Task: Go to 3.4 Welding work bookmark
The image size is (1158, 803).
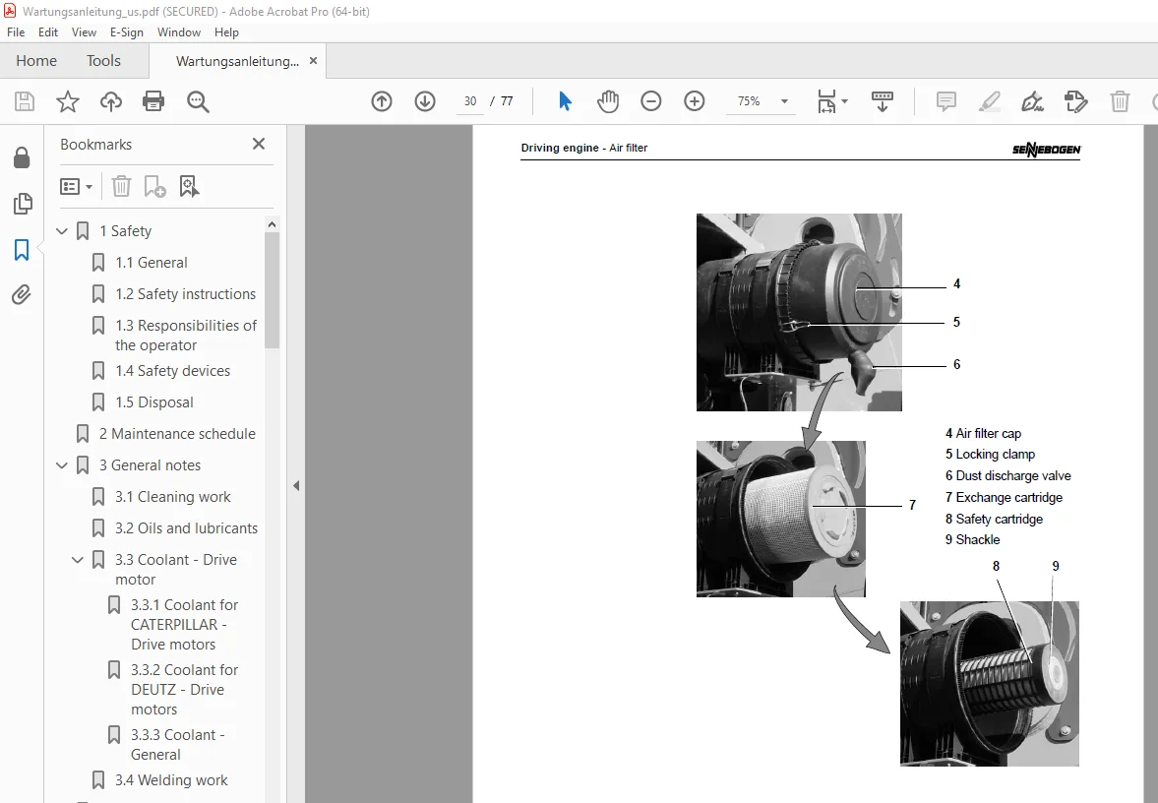Action: [x=171, y=780]
